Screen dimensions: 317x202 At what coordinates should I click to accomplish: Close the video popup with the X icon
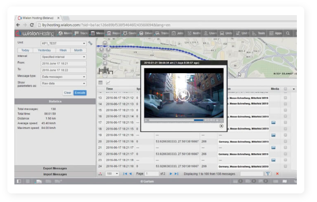tap(221, 126)
